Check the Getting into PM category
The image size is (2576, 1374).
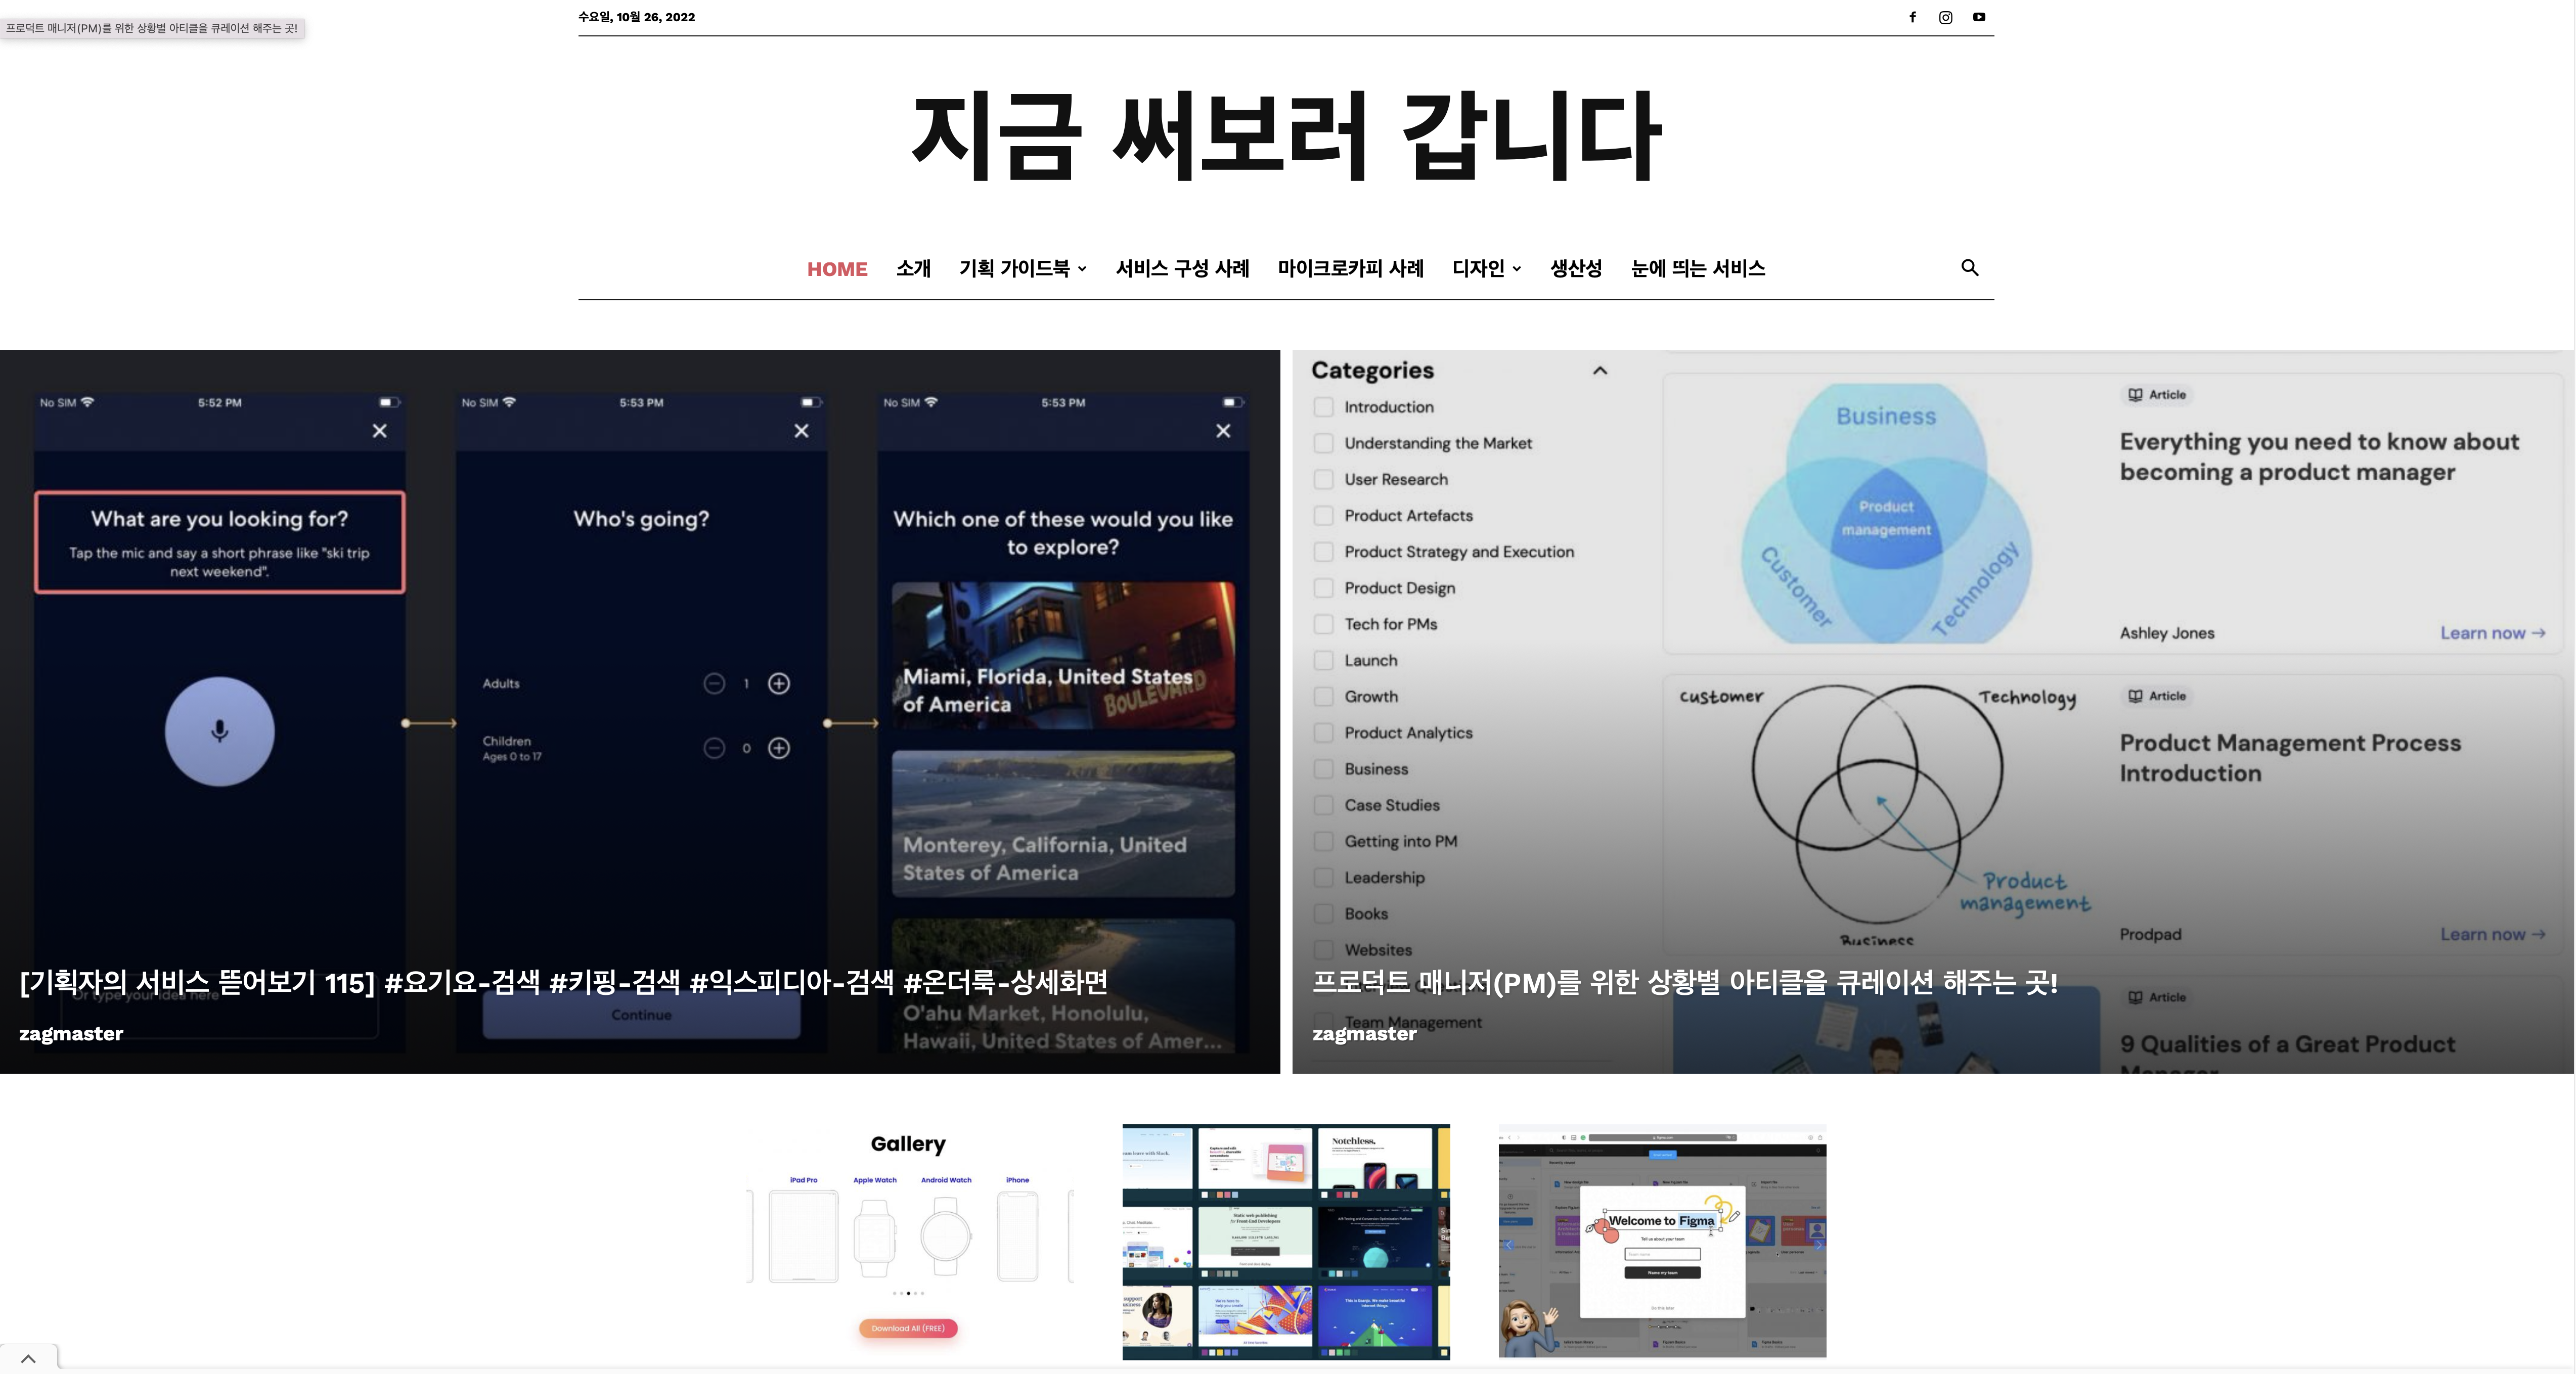click(1323, 841)
